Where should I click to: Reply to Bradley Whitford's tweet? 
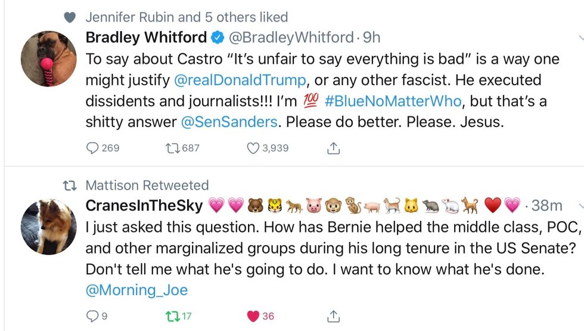(93, 148)
